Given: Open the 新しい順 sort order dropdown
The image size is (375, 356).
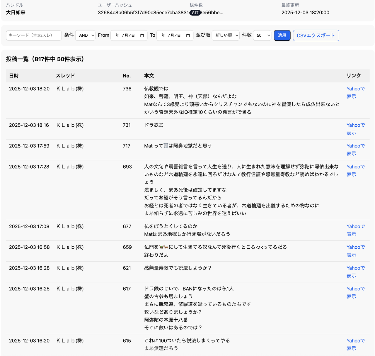Looking at the screenshot, I should pyautogui.click(x=226, y=35).
